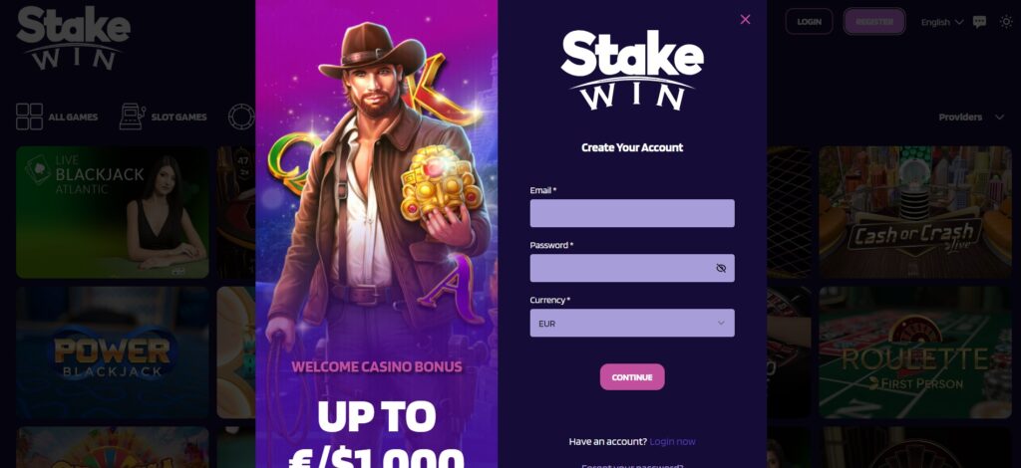This screenshot has width=1021, height=468.
Task: Close the registration dialog with the X
Action: pos(745,20)
